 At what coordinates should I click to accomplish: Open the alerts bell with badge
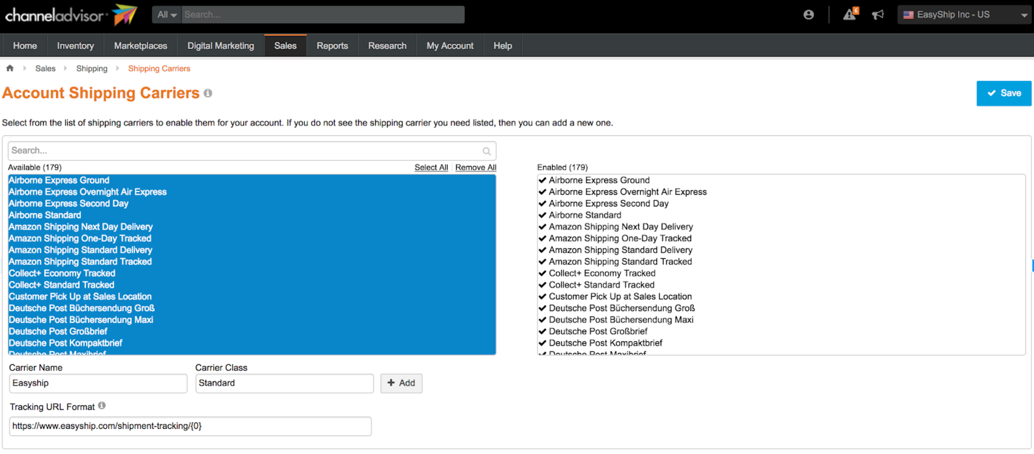coord(850,14)
